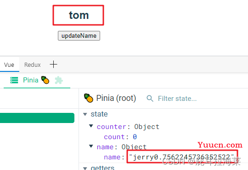Open the plugins puzzle piece icon
The image size is (248, 170).
point(59,80)
